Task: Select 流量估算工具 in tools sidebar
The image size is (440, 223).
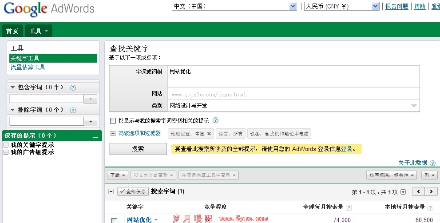Action: click(28, 67)
